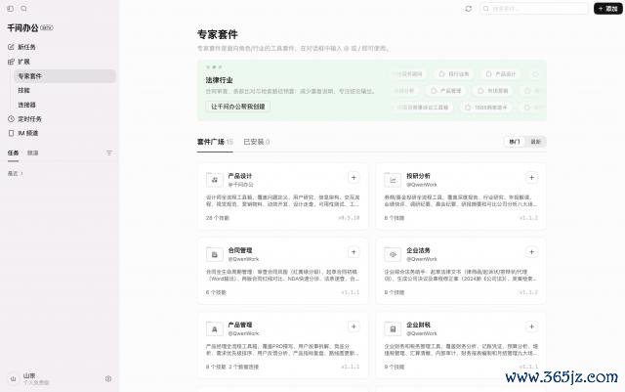Click @QwenWork author under 投研分析

422,185
